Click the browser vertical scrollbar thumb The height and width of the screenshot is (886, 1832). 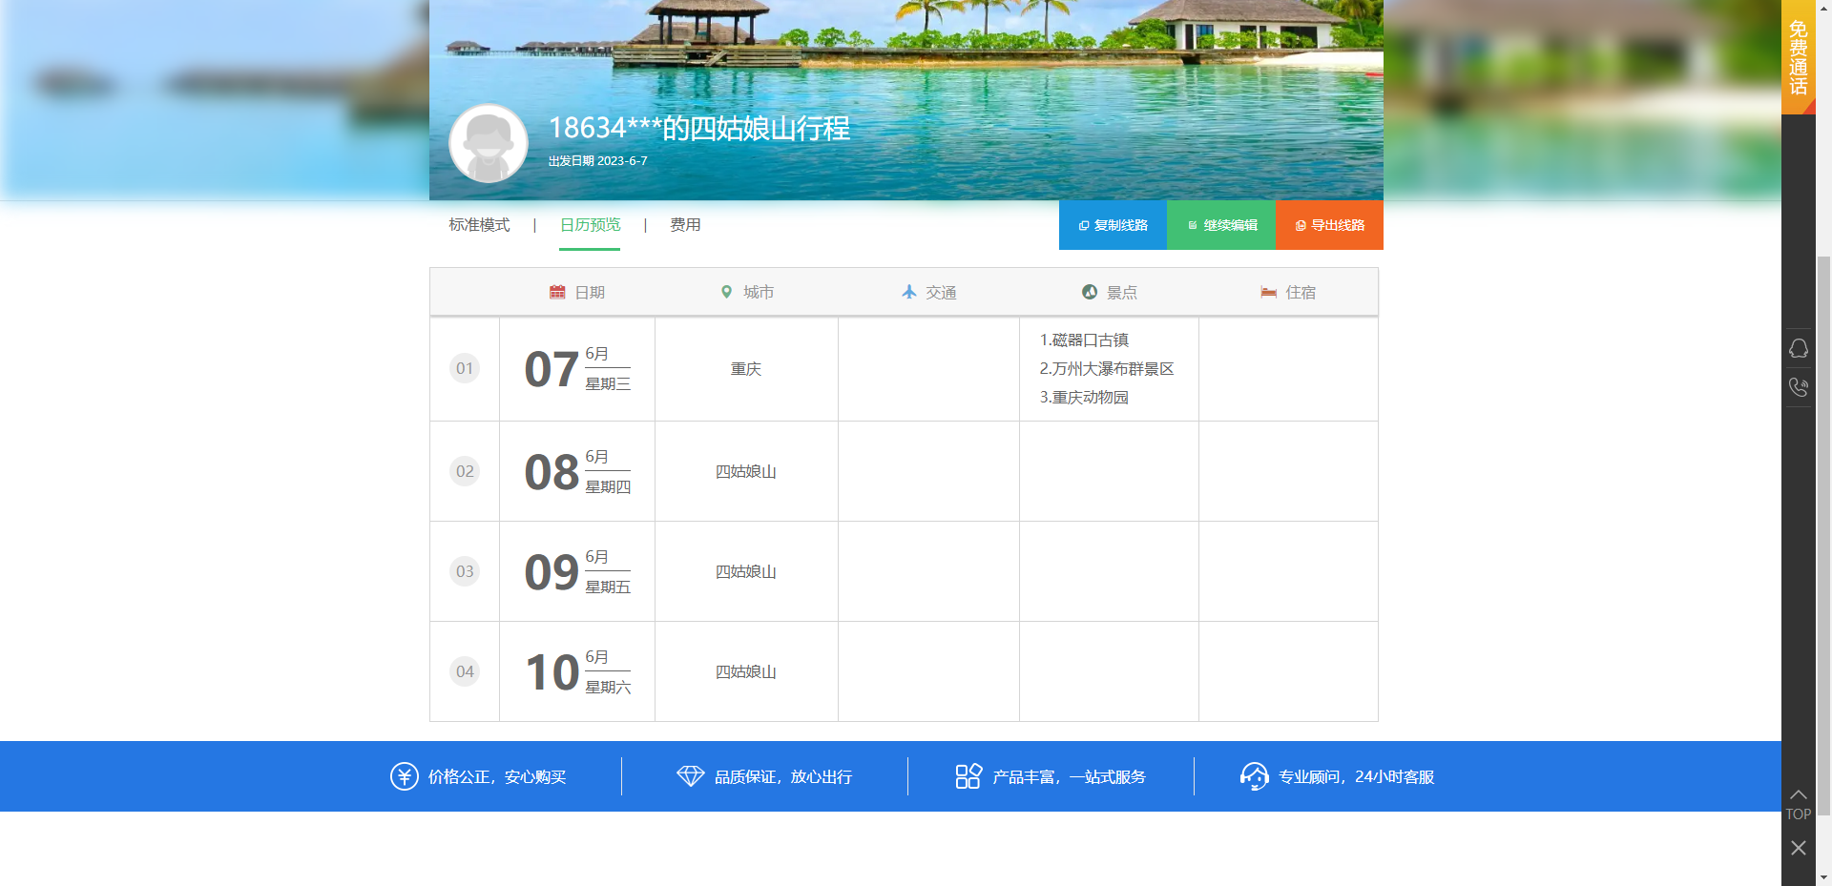tap(1823, 534)
